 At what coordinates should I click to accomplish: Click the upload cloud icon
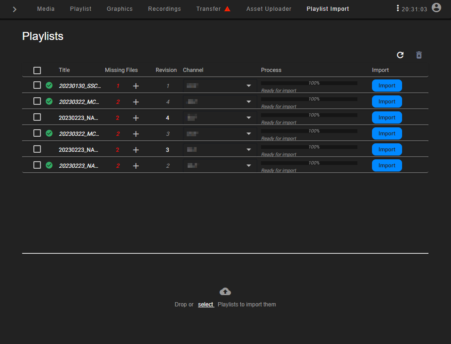point(225,291)
